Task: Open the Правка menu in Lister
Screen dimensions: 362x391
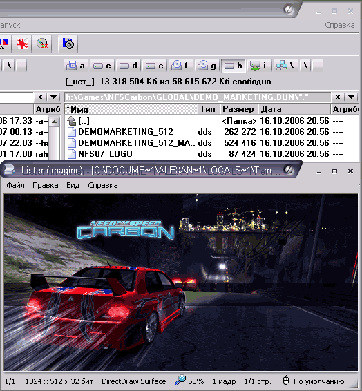Action: point(46,185)
